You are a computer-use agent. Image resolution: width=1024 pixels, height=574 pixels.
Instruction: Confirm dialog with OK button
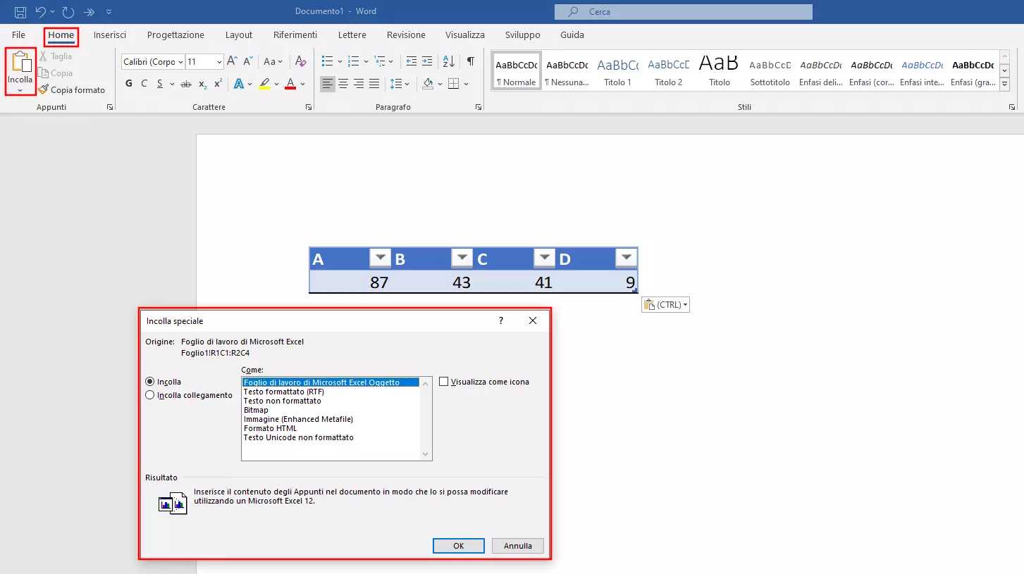tap(459, 546)
